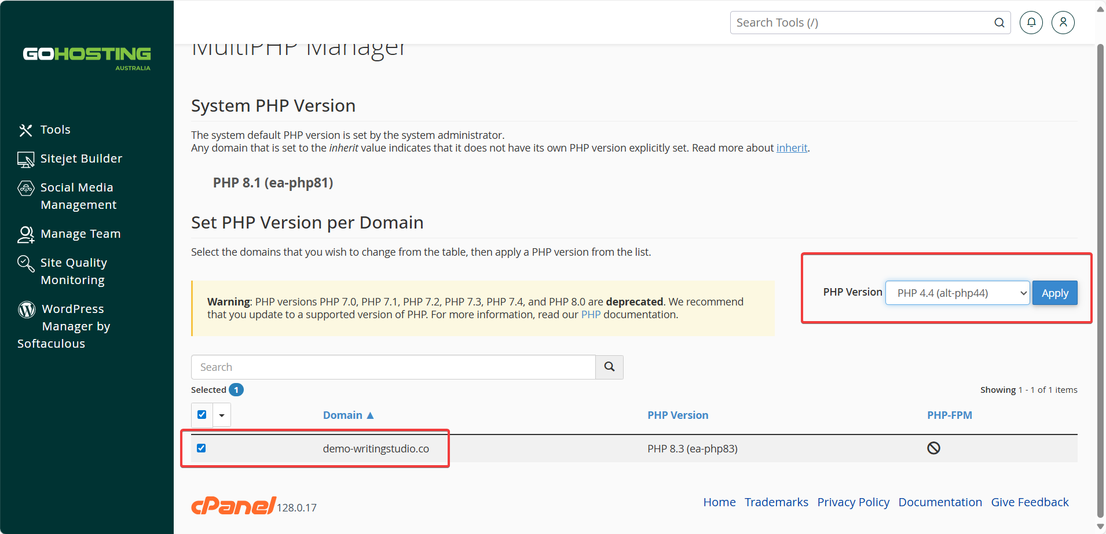Open the notifications bell icon
Viewport: 1106px width, 534px height.
pyautogui.click(x=1031, y=23)
